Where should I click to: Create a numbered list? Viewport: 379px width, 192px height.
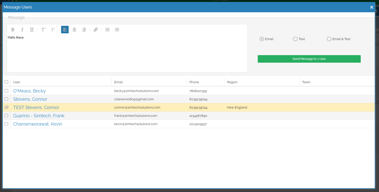point(107,30)
